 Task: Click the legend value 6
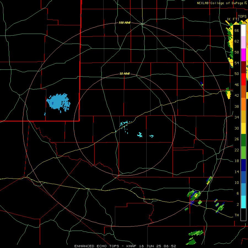coord(238,193)
